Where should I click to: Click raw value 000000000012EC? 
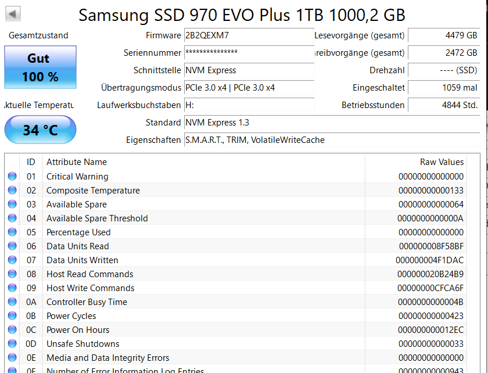pos(430,330)
